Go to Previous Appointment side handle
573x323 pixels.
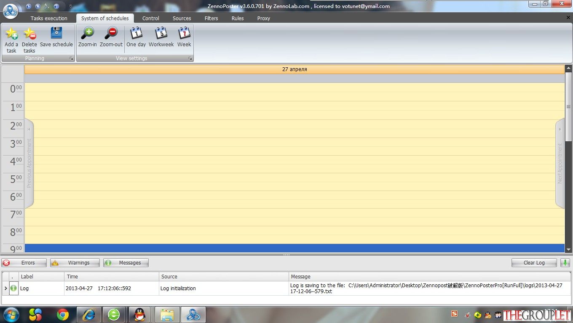pyautogui.click(x=29, y=163)
